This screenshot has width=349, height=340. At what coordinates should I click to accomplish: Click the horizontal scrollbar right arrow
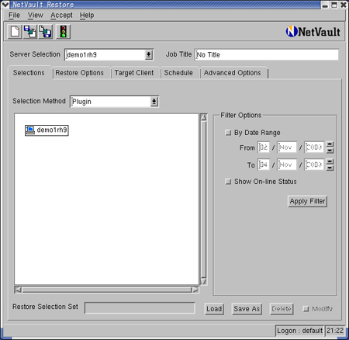[x=195, y=290]
